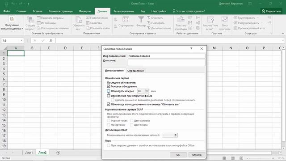Open Разметка страницы ribbon tab

[x=61, y=11]
